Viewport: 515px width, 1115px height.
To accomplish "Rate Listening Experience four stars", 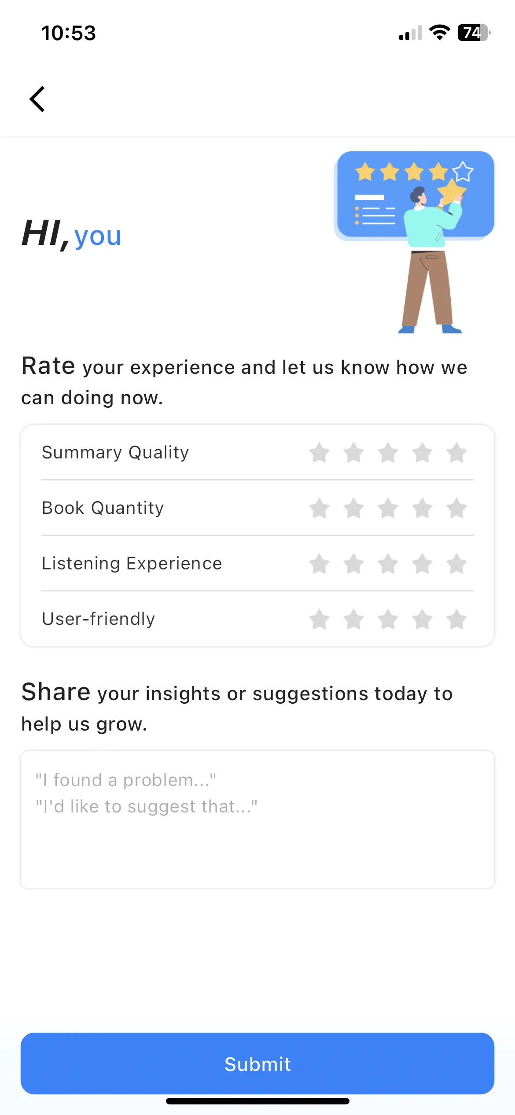I will [423, 564].
